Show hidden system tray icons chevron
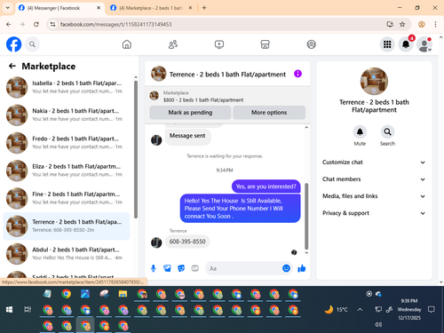Screen dimensions: 444x333 click(360, 310)
